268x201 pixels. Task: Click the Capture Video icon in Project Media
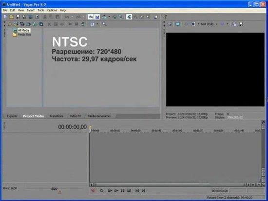[x=22, y=24]
